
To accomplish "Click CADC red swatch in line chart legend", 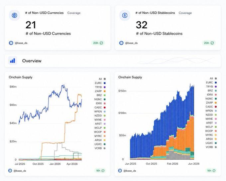I will click(105, 107).
